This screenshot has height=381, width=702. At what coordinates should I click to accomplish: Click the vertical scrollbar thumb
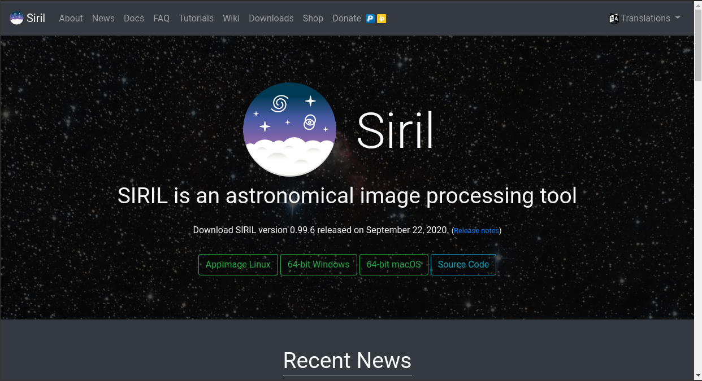698,46
